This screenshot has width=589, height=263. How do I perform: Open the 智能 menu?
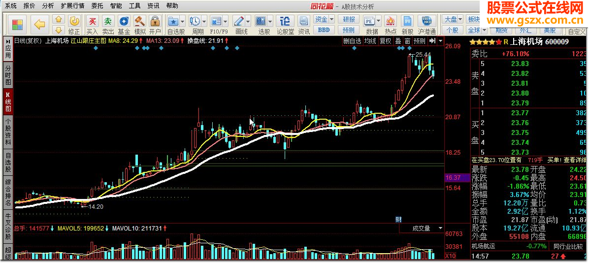(x=116, y=5)
